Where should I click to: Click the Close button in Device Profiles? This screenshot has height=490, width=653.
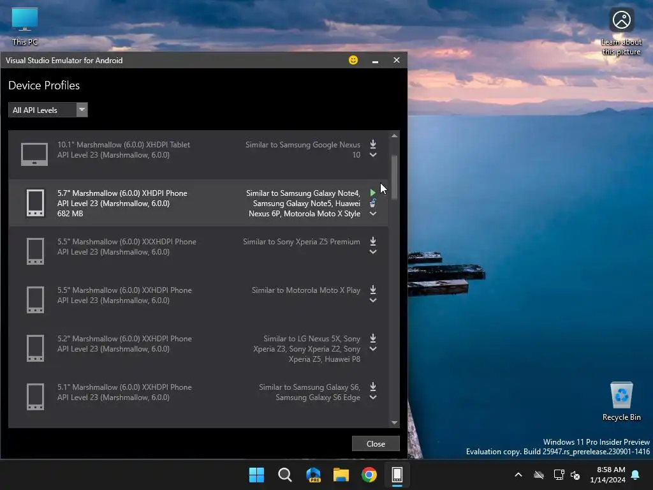[x=376, y=444]
